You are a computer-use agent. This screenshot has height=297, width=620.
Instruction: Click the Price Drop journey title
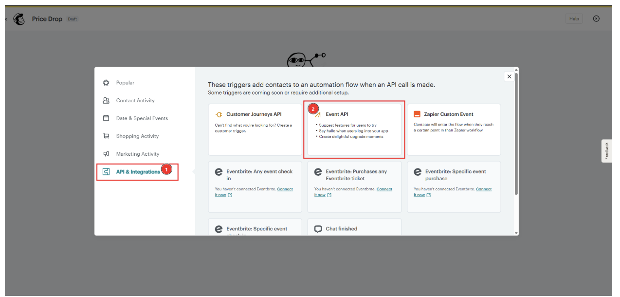[x=47, y=19]
